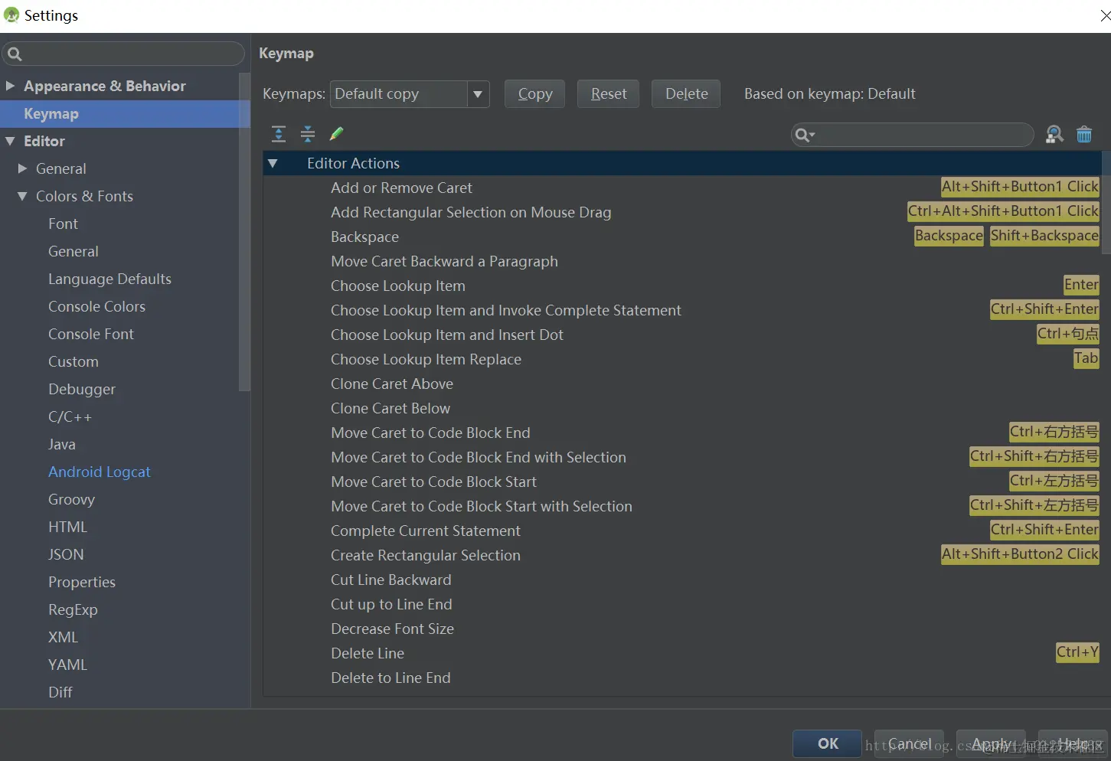1111x761 pixels.
Task: Open HTML color settings
Action: [67, 527]
